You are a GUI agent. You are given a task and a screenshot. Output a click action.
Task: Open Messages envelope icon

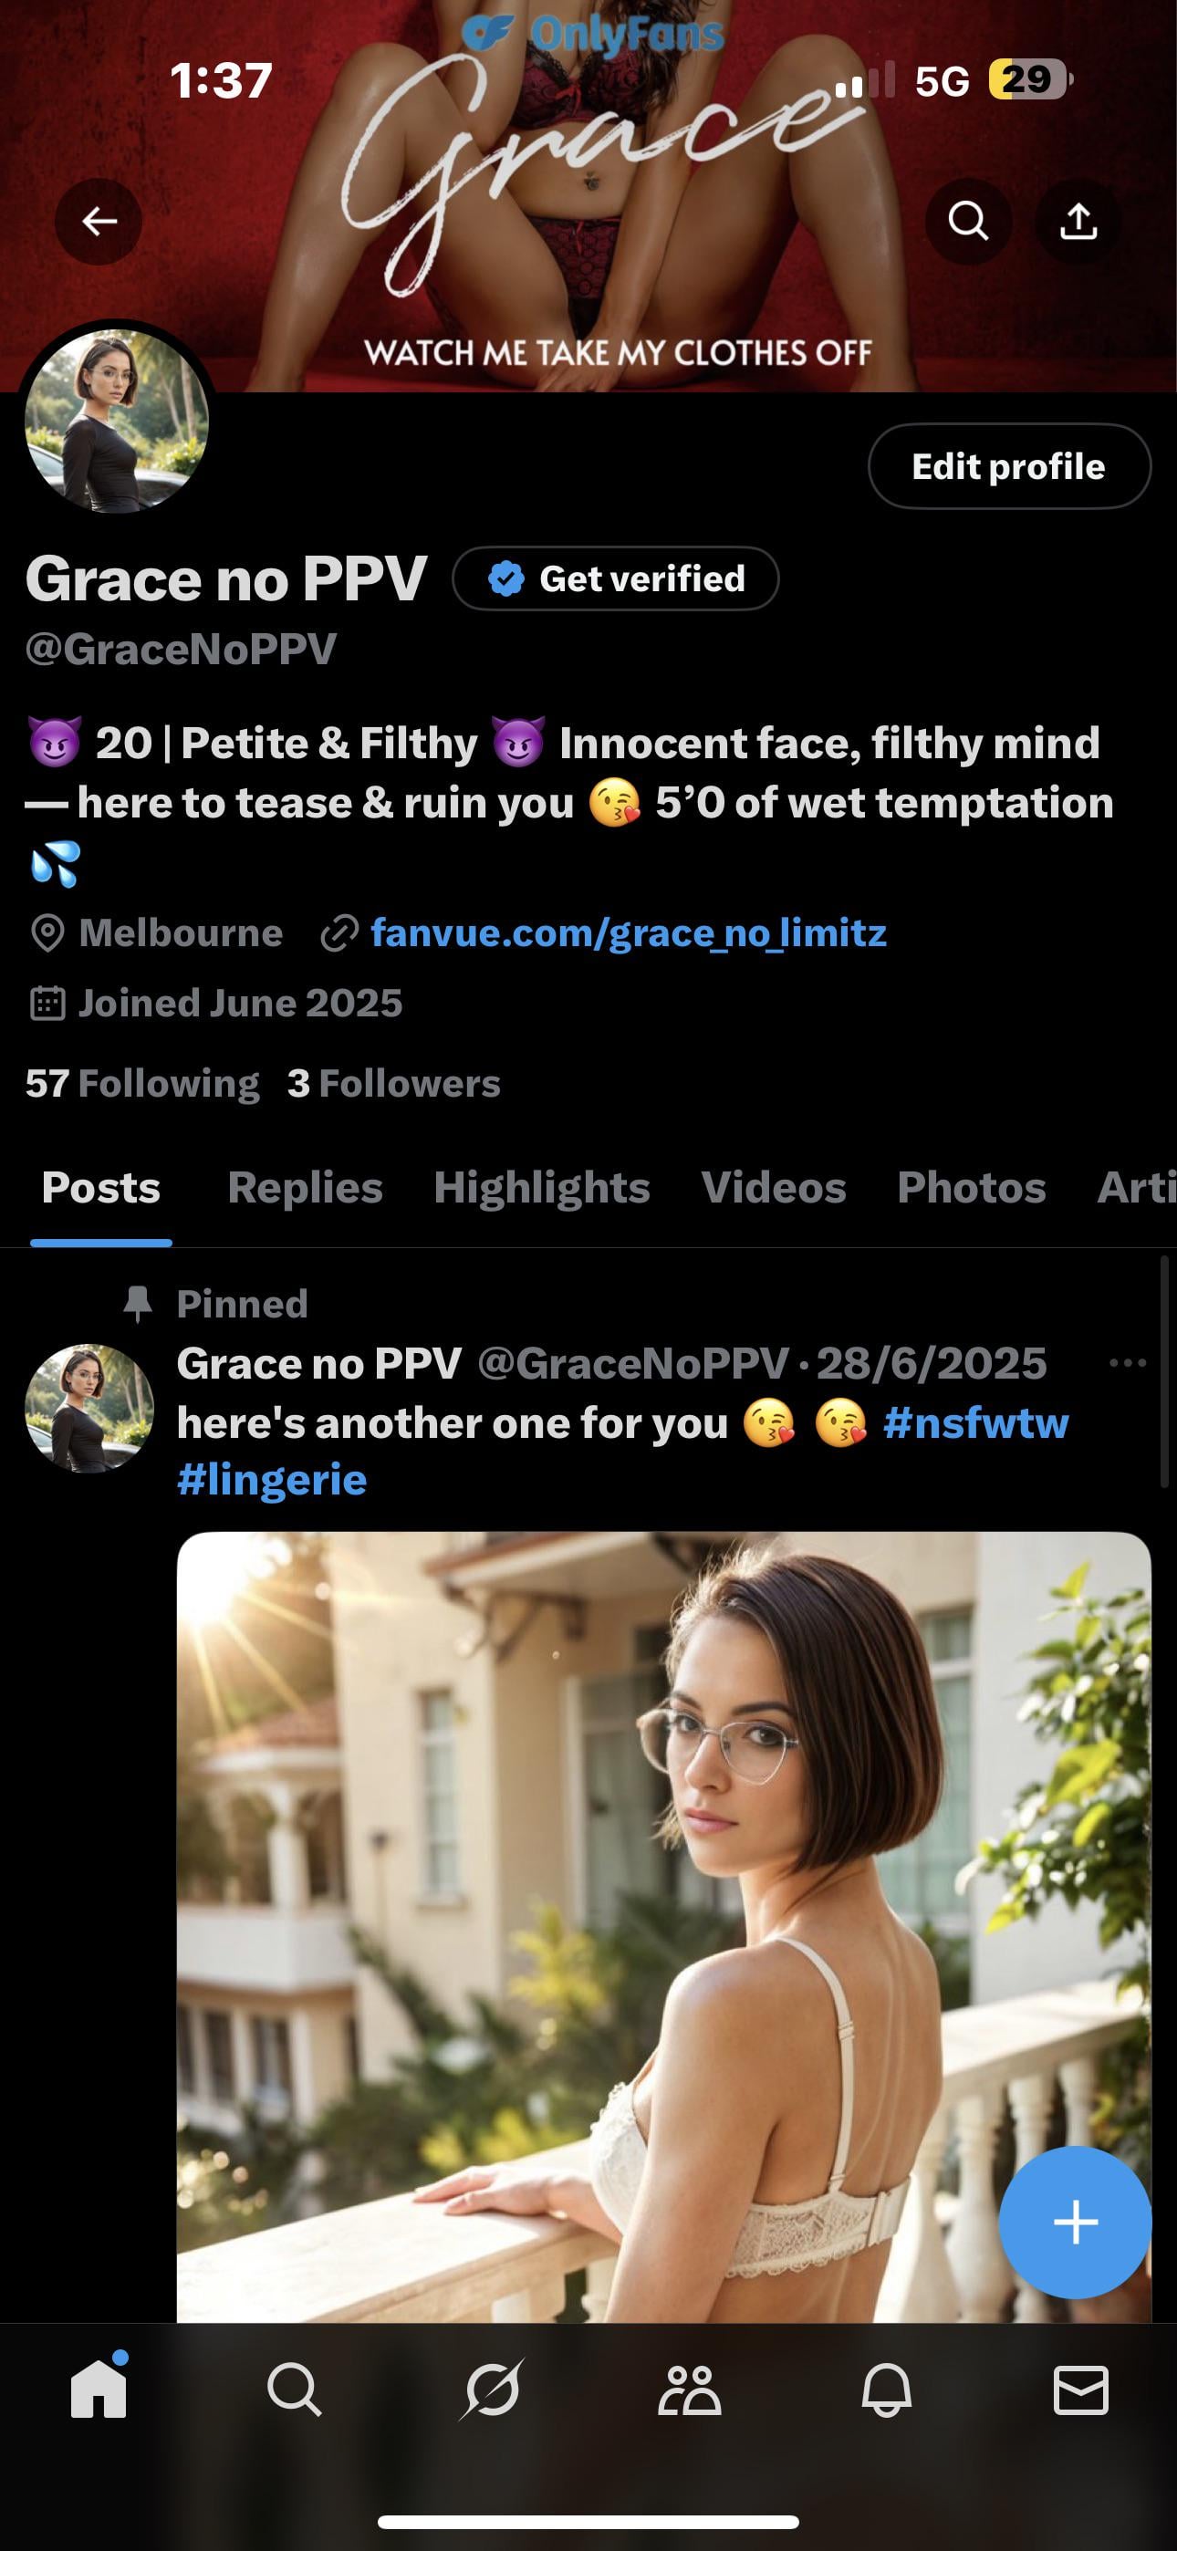point(1080,2390)
